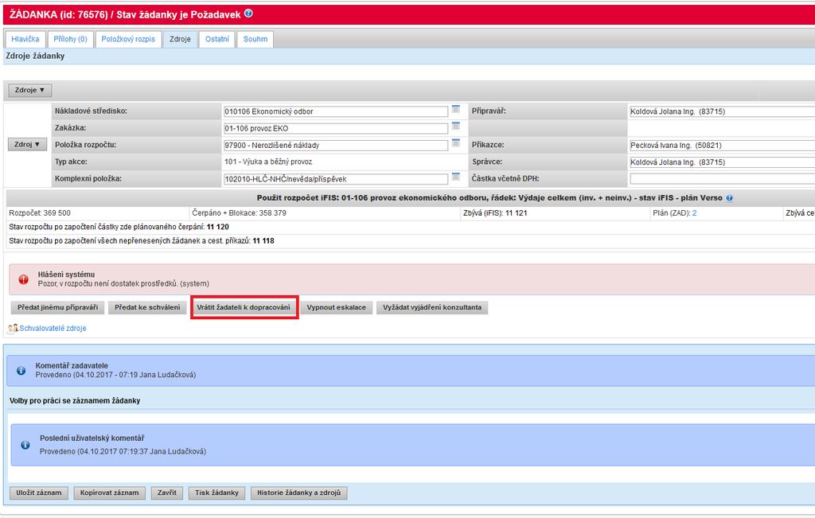Click the budget state value '11 118'
The height and width of the screenshot is (518, 815).
pos(263,241)
